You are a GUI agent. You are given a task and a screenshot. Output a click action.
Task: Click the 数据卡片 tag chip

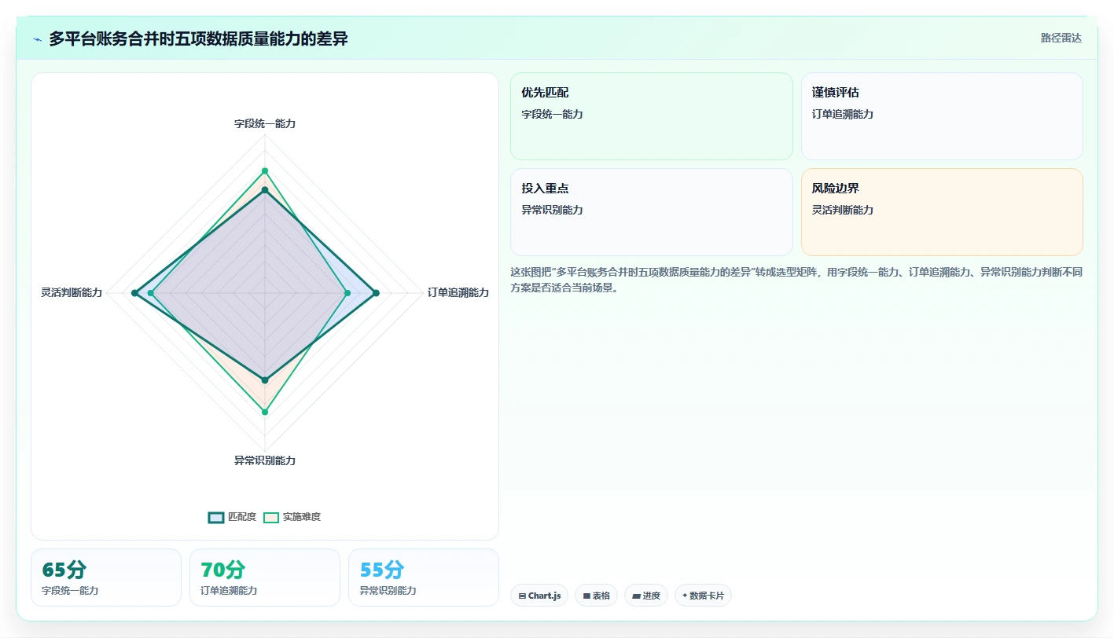click(703, 596)
